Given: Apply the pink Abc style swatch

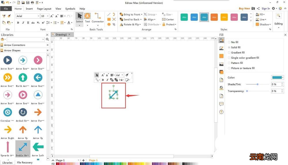Looking at the screenshot, I should pos(234,17).
